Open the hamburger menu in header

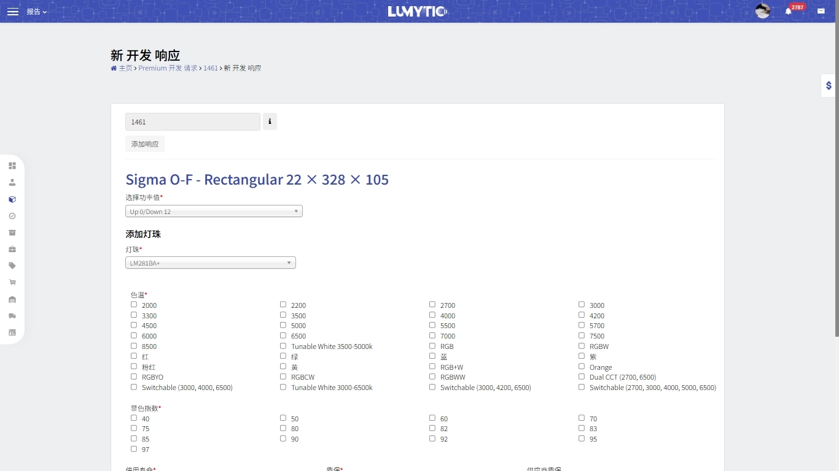click(x=13, y=12)
